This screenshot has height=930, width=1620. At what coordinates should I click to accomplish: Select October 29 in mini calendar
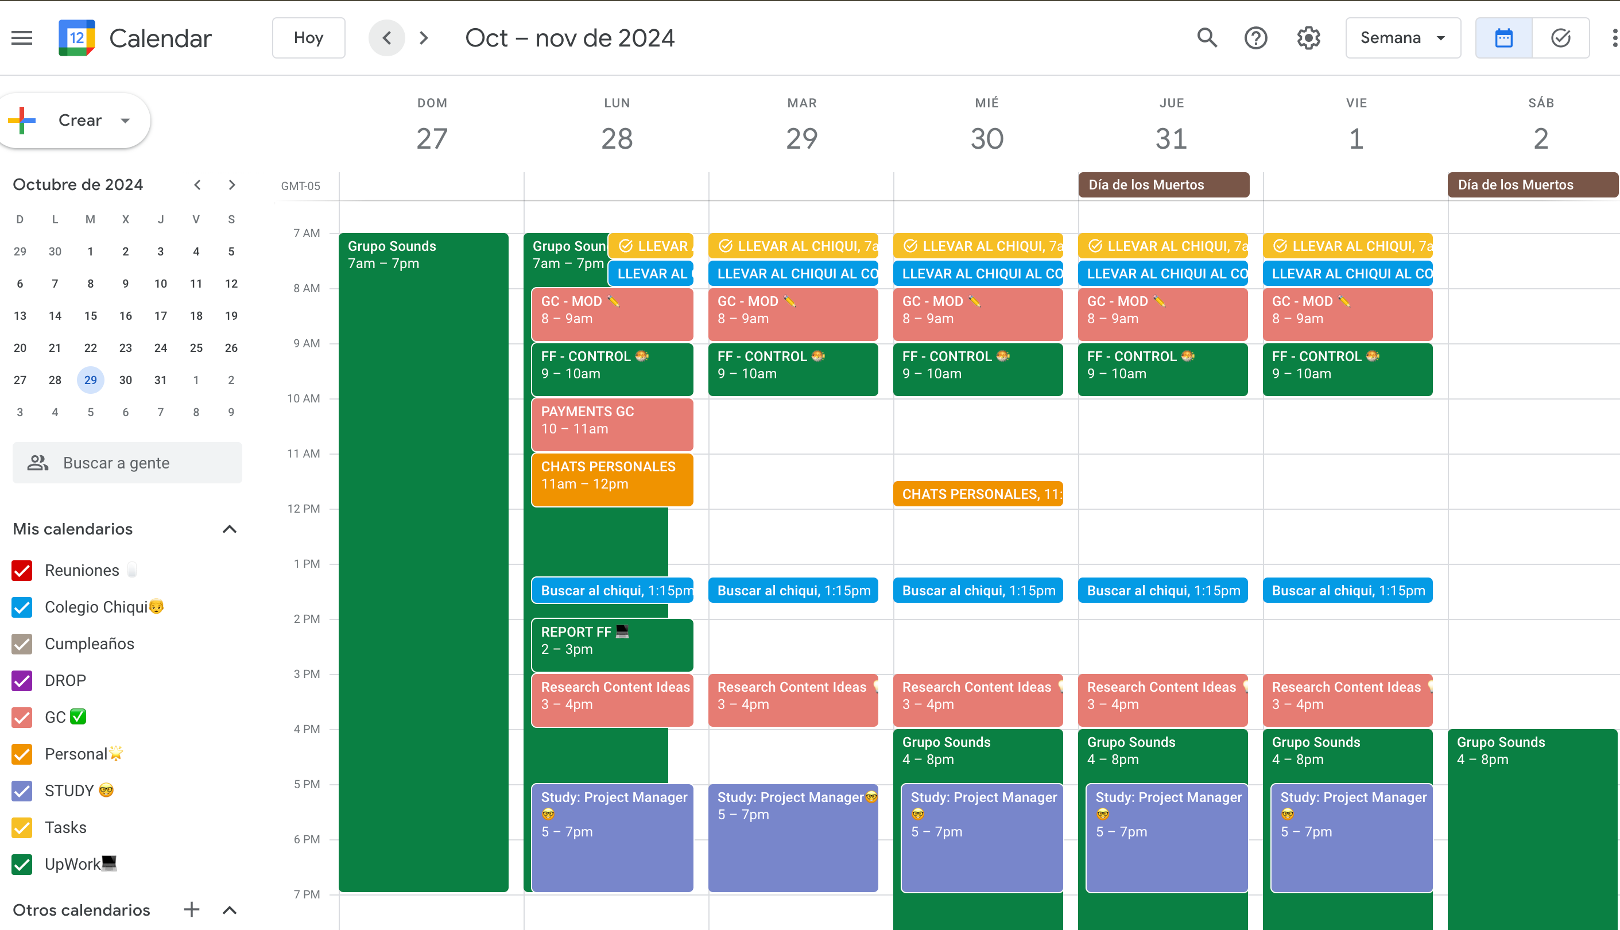91,380
